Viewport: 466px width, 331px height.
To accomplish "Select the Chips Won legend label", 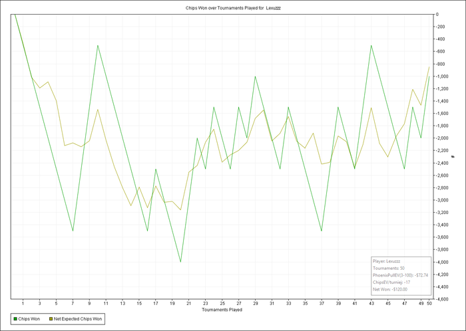I will point(29,319).
